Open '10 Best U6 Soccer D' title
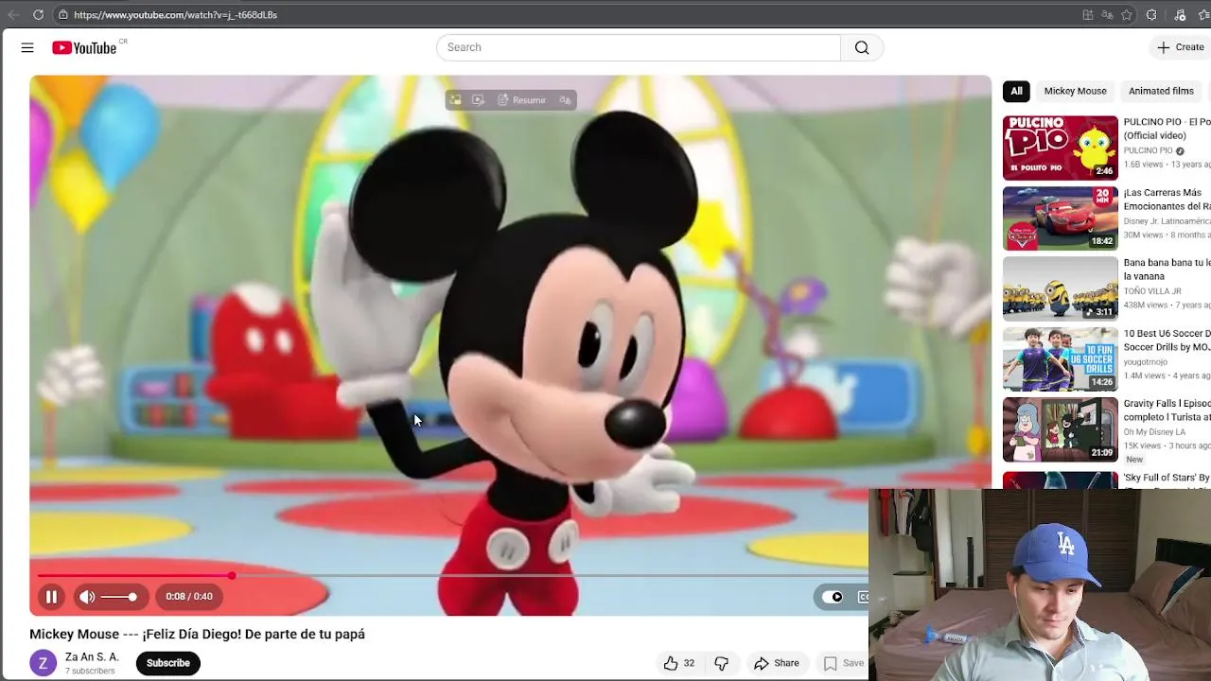 (1167, 340)
